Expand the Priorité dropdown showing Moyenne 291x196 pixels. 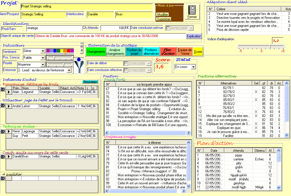tap(43, 65)
